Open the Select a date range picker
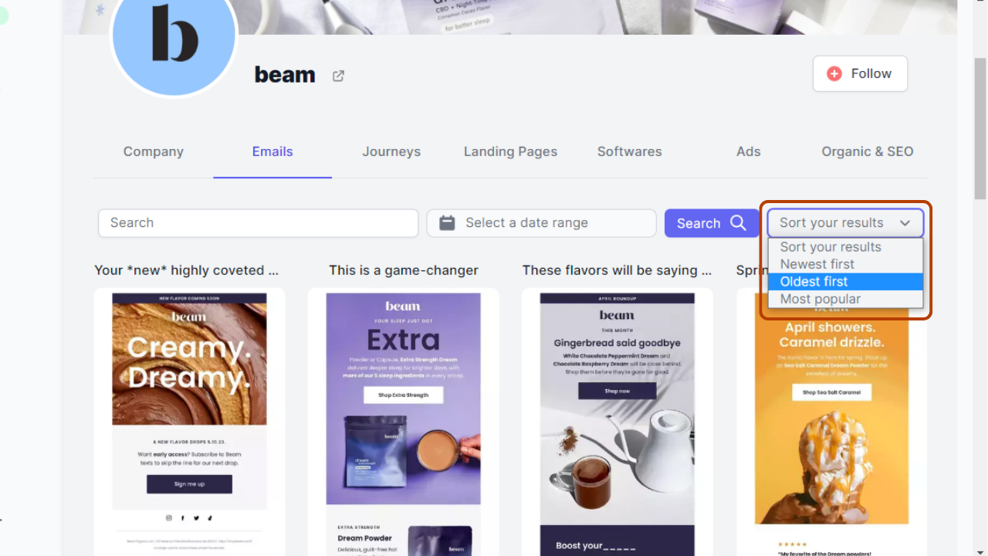The height and width of the screenshot is (556, 988). point(541,223)
